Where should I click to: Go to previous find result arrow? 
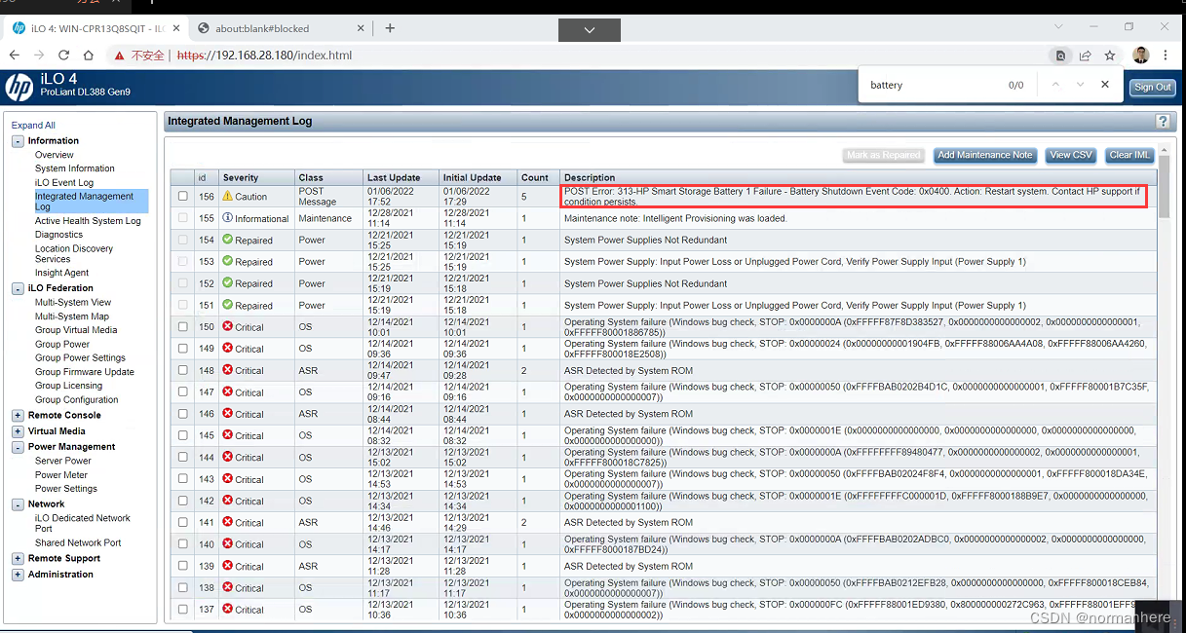(x=1054, y=85)
